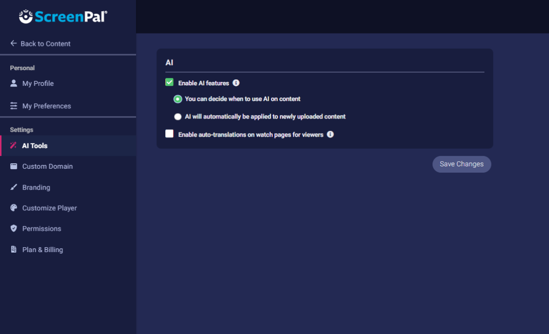This screenshot has width=549, height=334.
Task: Open the Permissions settings page
Action: coord(41,229)
